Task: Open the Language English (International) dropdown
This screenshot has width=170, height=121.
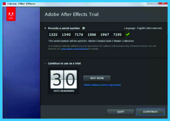Action: (x=143, y=28)
